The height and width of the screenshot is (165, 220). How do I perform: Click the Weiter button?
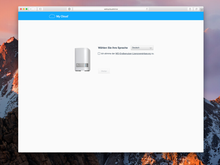tap(104, 71)
